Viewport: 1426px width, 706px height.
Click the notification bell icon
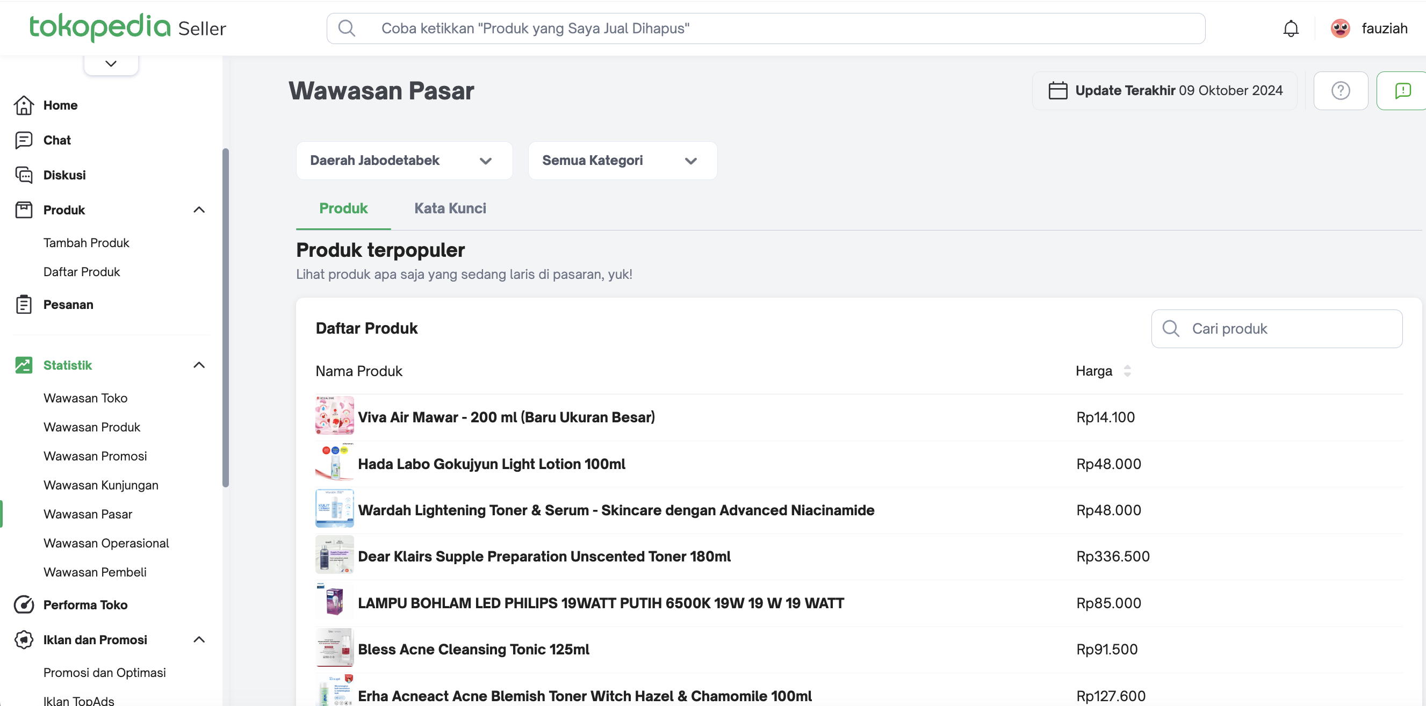(1291, 29)
